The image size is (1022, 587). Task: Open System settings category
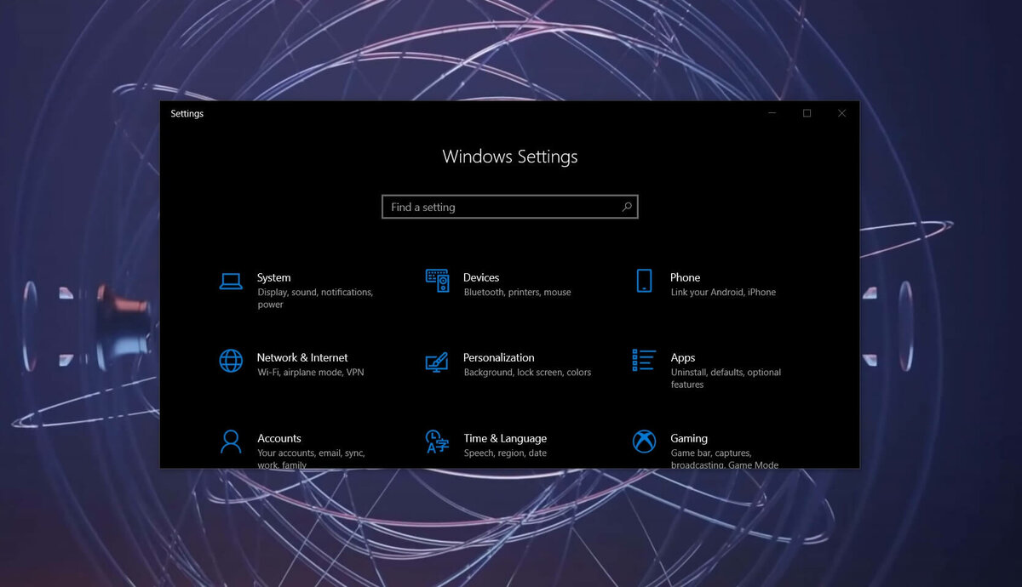coord(274,277)
